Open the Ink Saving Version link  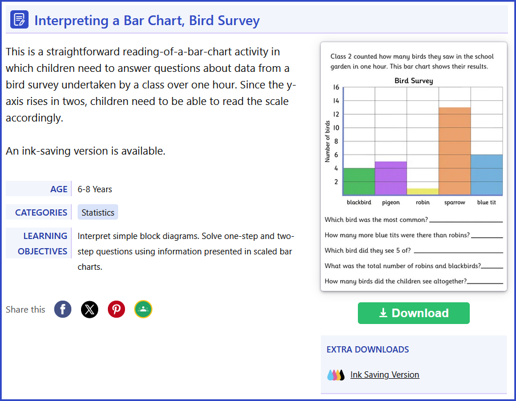pyautogui.click(x=384, y=374)
